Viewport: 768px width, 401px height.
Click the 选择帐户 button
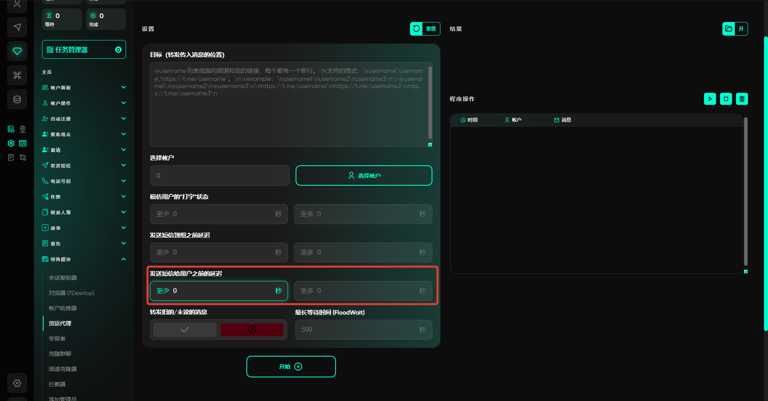coord(364,176)
